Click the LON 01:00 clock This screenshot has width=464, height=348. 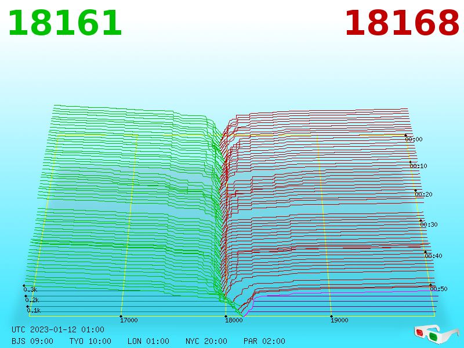point(148,341)
